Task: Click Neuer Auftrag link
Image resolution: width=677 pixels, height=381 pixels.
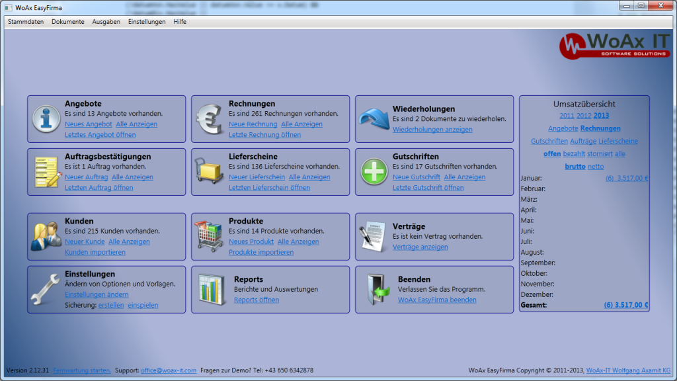Action: tap(87, 177)
